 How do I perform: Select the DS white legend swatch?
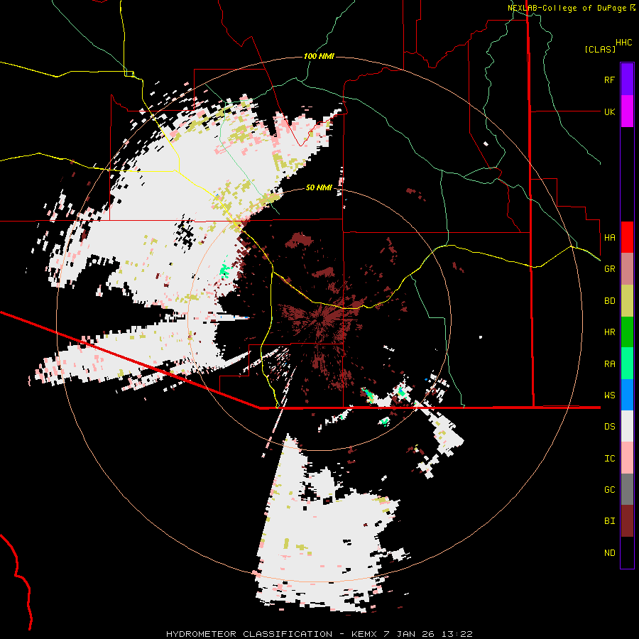pyautogui.click(x=627, y=426)
